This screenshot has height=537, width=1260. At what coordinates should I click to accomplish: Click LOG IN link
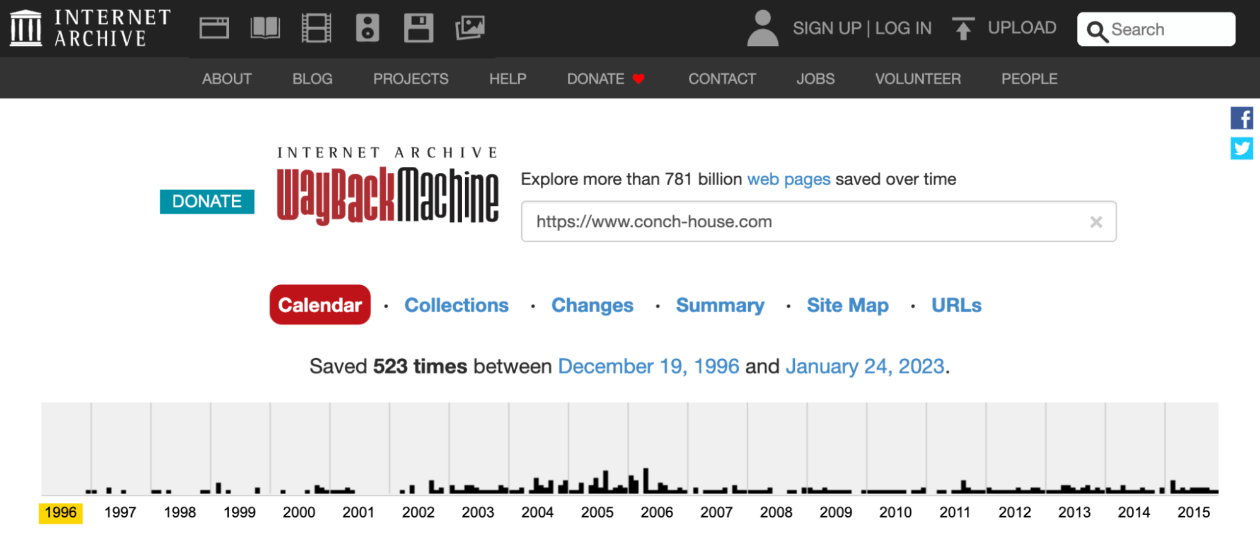tap(903, 28)
